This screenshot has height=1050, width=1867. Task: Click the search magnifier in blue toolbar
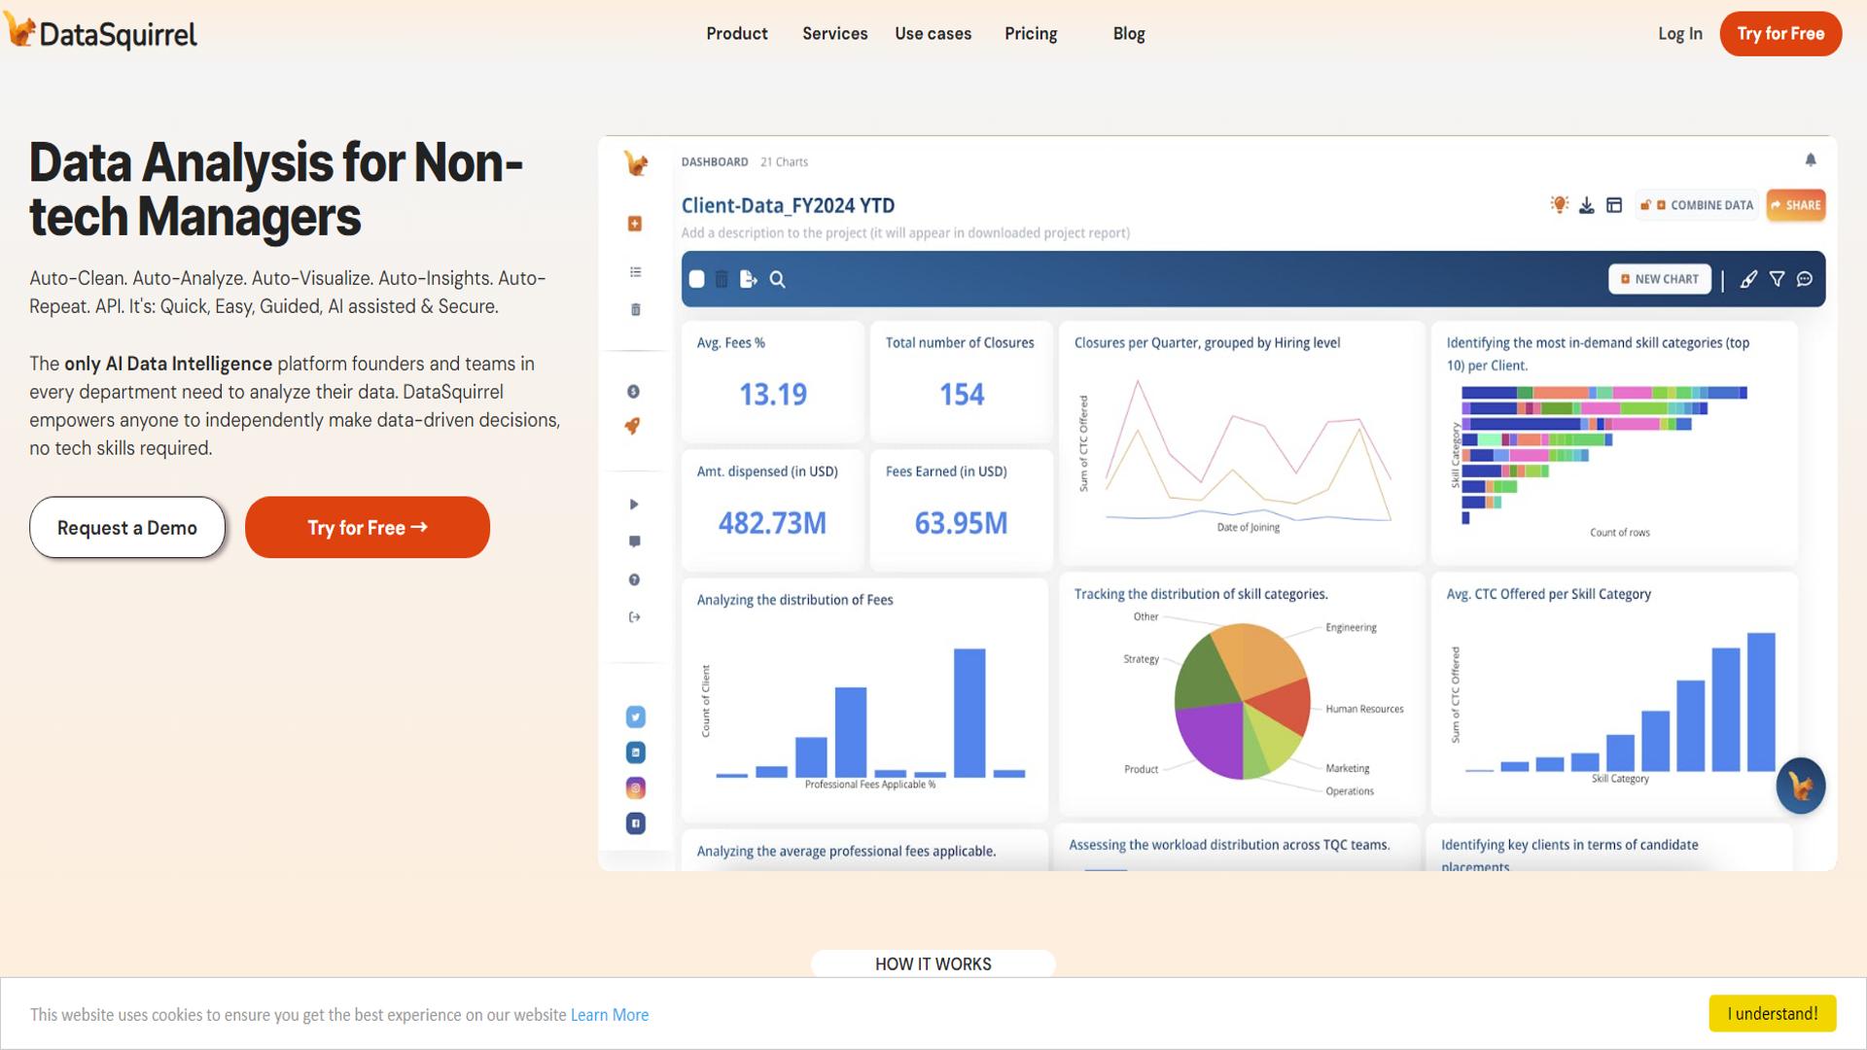[777, 279]
